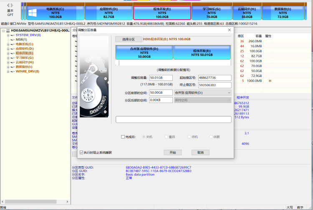Select the 休眠 radio option
The height and width of the screenshot is (210, 313).
coord(211,137)
